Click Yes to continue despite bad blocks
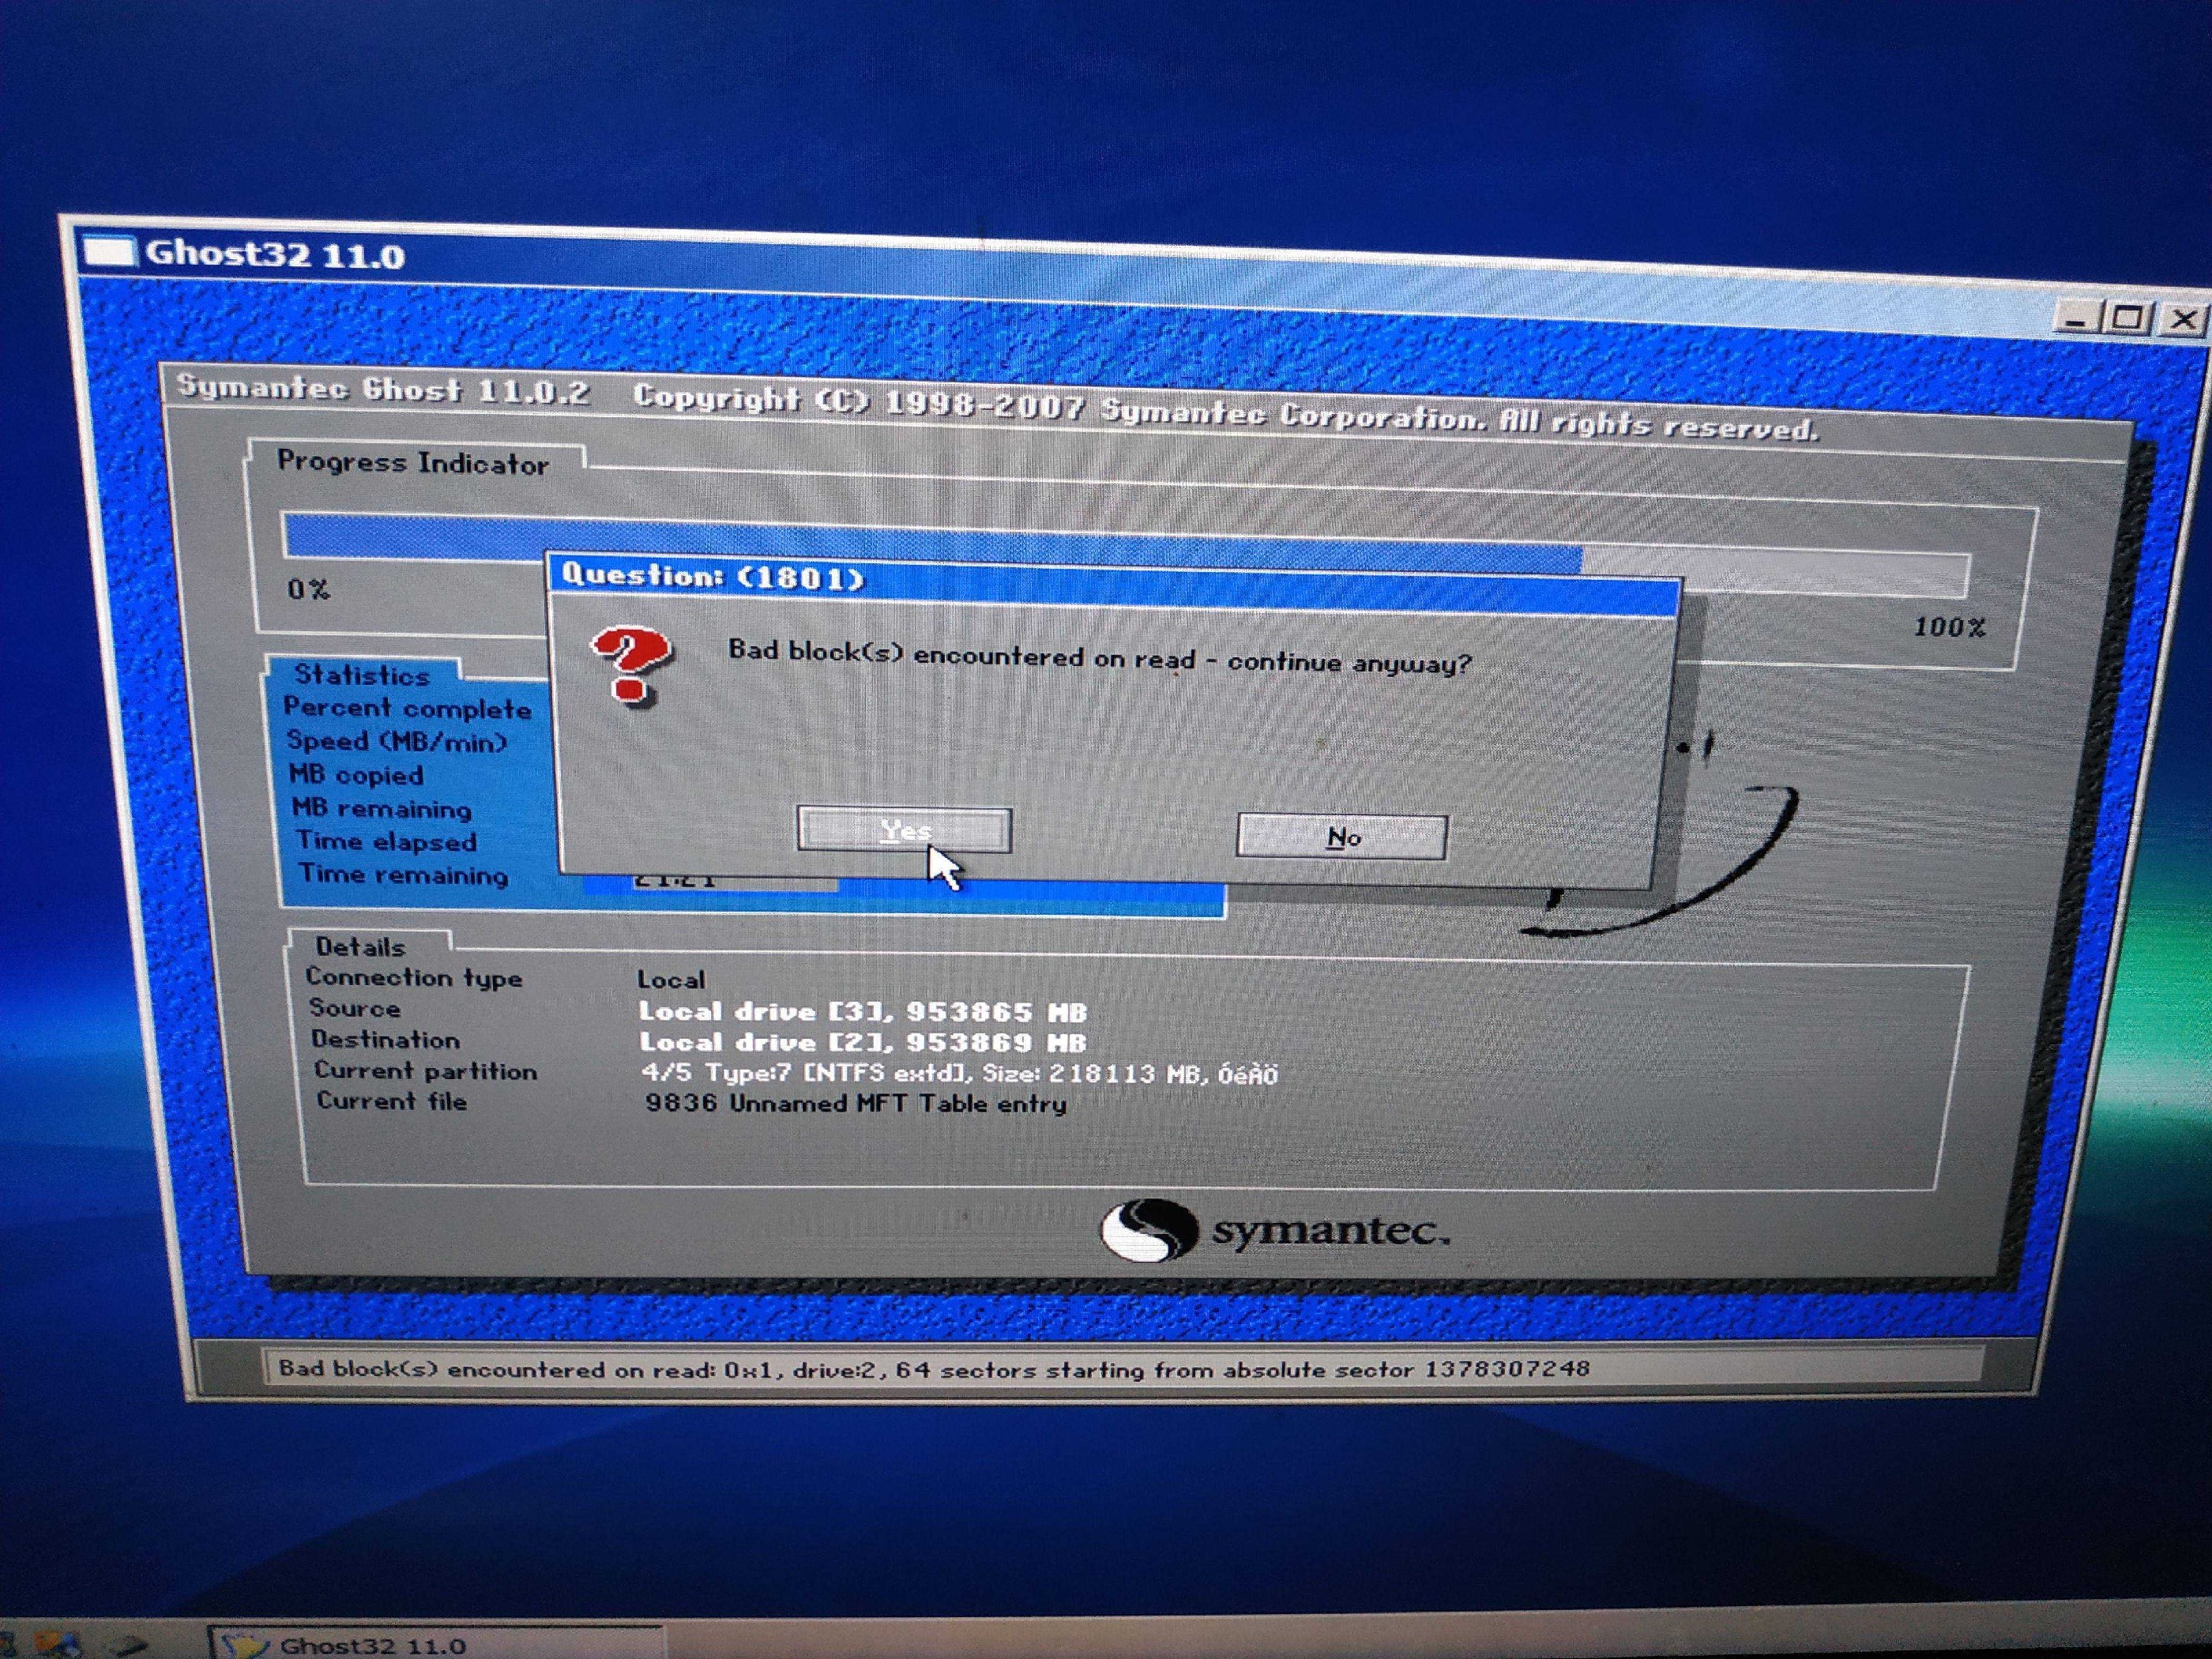The height and width of the screenshot is (1659, 2212). [x=904, y=830]
